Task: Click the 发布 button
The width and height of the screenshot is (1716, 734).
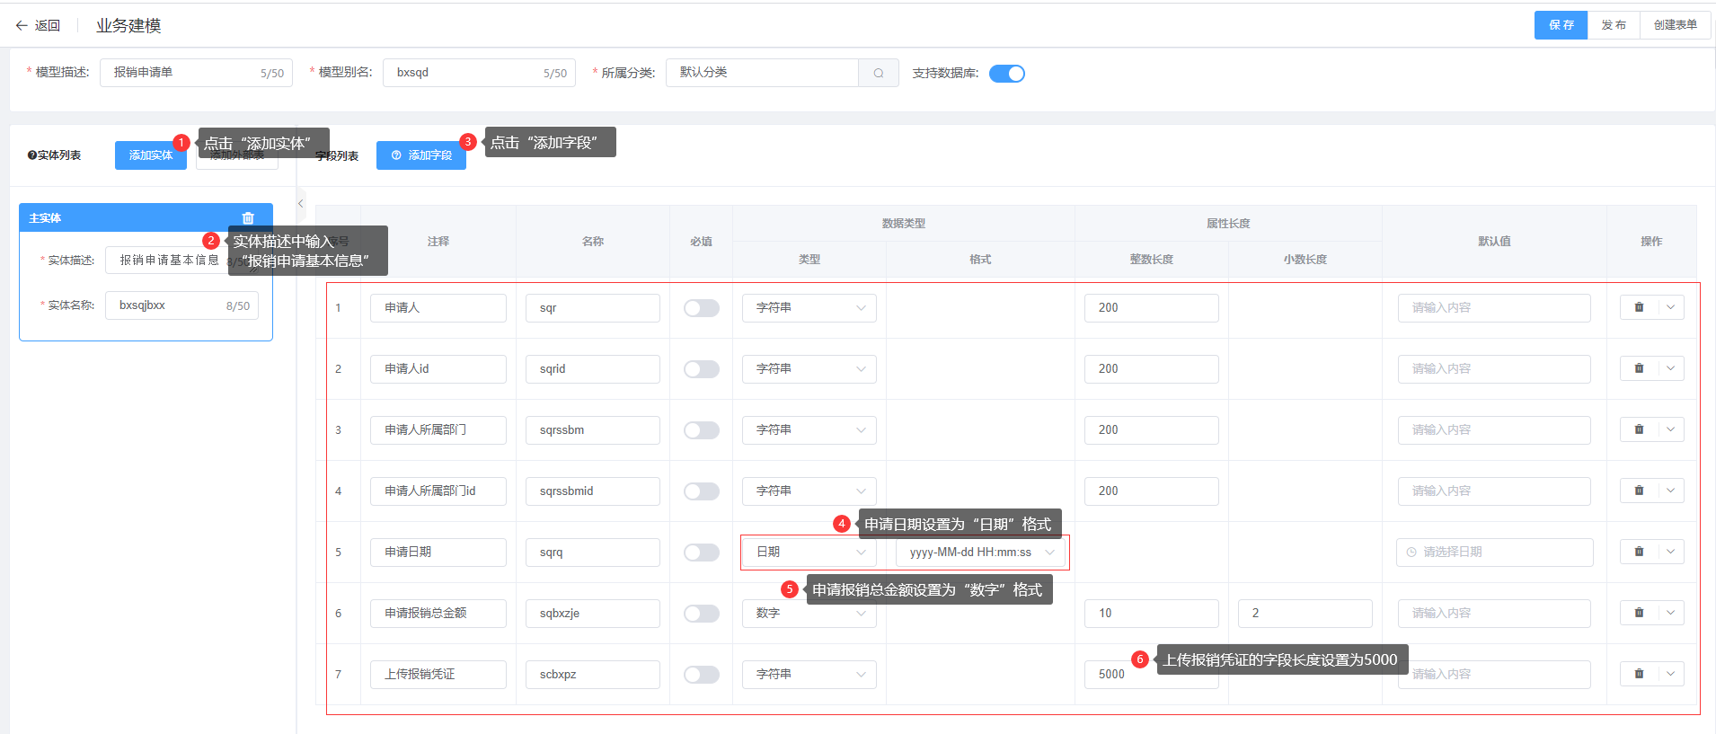Action: tap(1613, 25)
